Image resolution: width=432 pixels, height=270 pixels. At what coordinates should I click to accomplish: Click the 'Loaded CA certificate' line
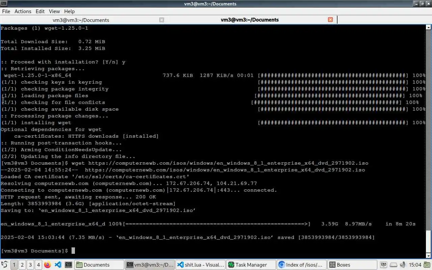click(95, 177)
